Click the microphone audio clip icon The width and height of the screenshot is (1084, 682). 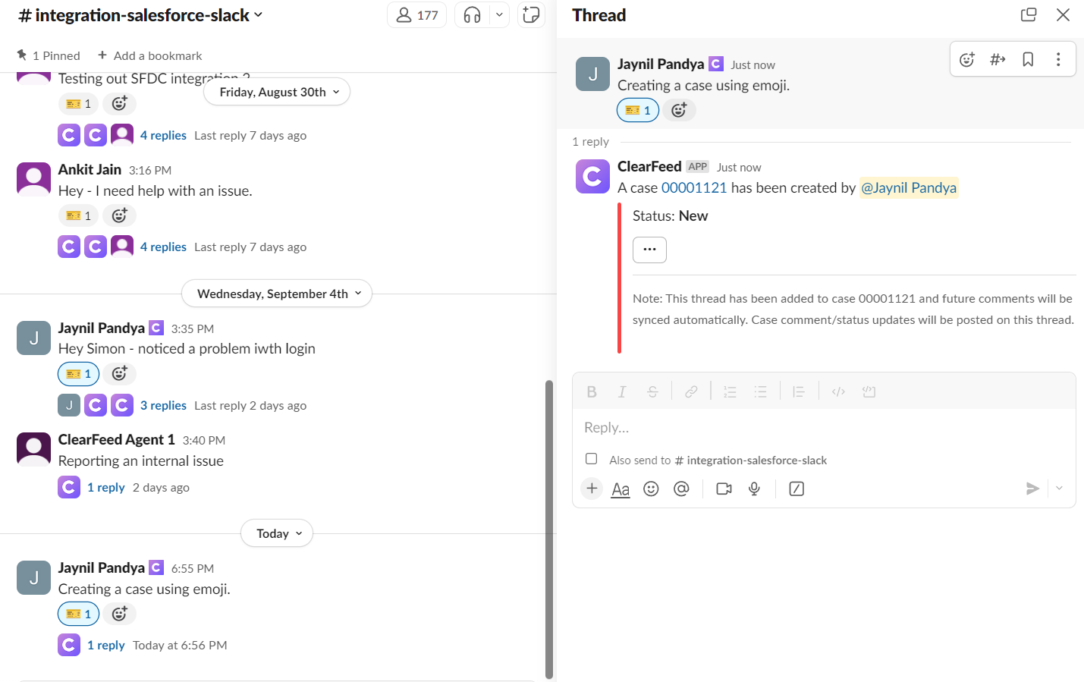click(x=754, y=489)
